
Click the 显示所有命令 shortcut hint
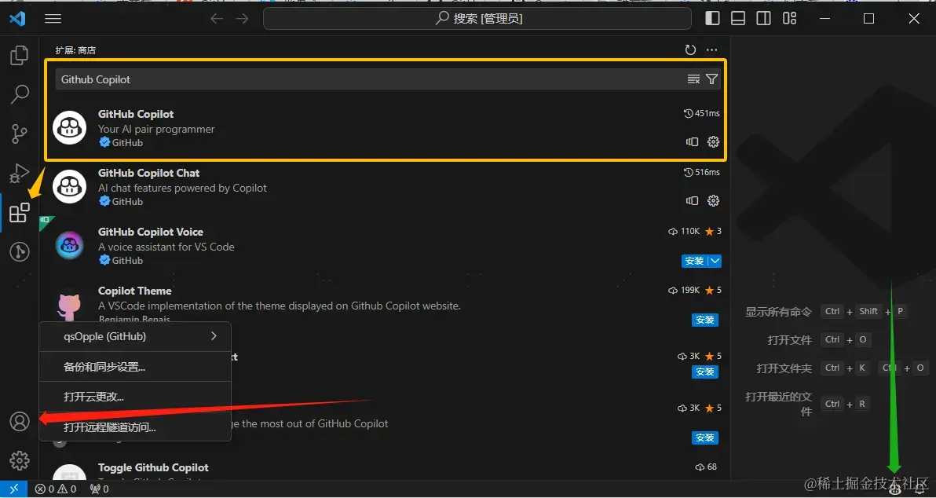(778, 312)
